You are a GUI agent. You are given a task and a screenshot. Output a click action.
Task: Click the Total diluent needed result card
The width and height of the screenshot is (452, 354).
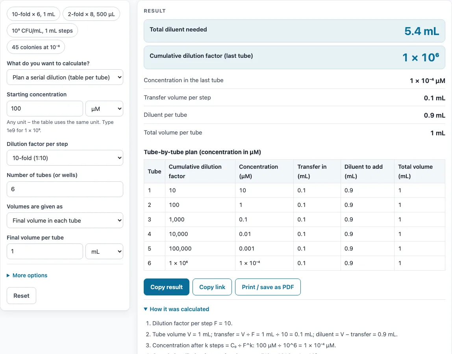pos(295,31)
